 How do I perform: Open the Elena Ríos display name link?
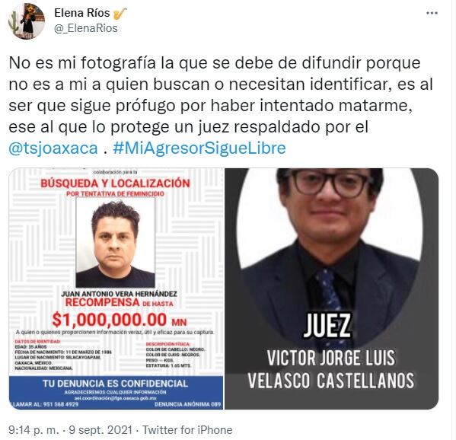tap(82, 13)
